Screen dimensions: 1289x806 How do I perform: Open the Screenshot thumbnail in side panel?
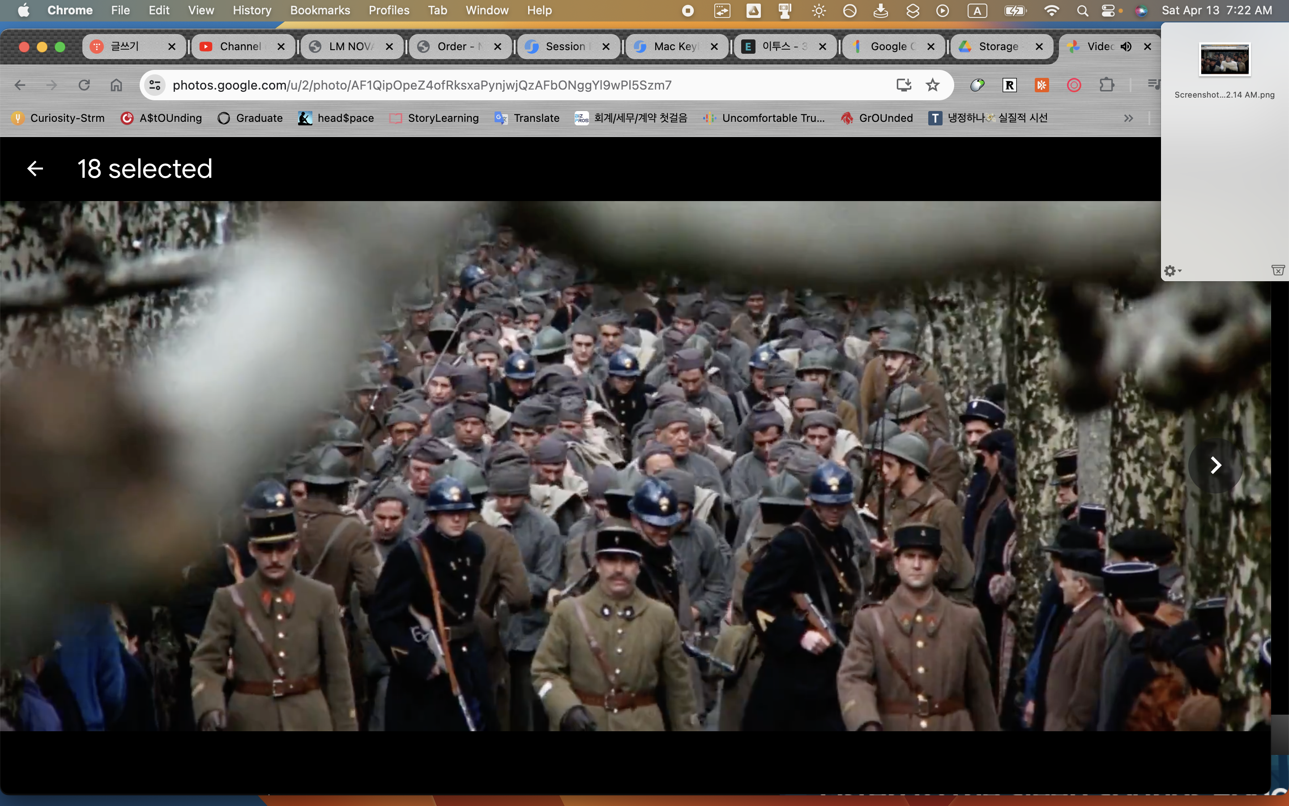[1224, 59]
